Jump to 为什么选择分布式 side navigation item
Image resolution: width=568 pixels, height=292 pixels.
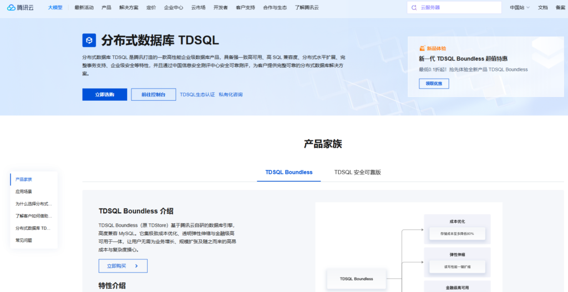coord(34,204)
